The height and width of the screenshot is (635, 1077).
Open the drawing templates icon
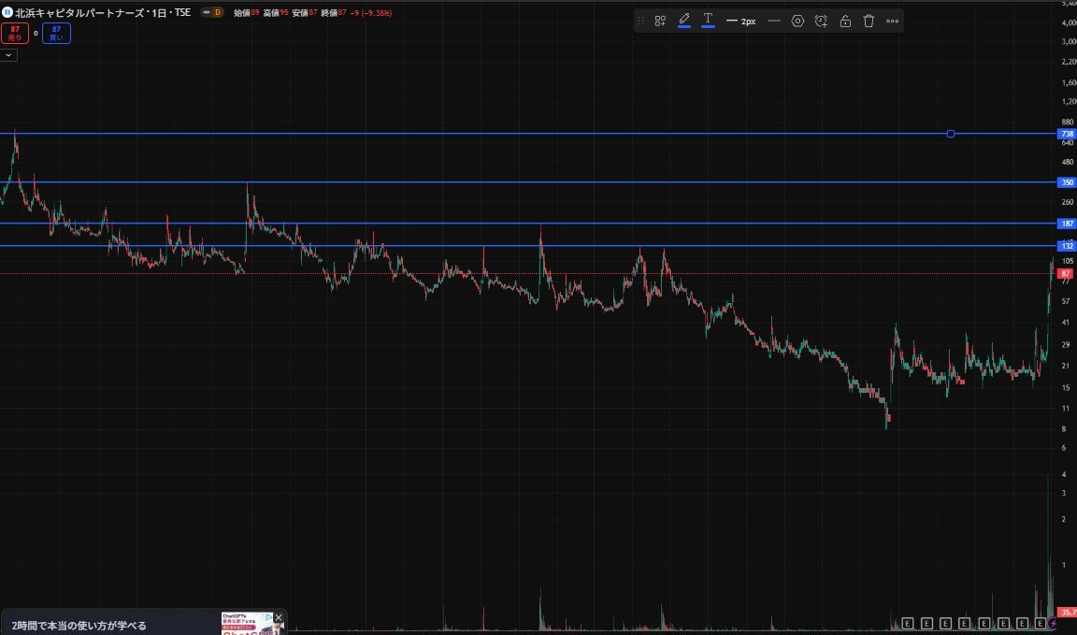tap(660, 22)
